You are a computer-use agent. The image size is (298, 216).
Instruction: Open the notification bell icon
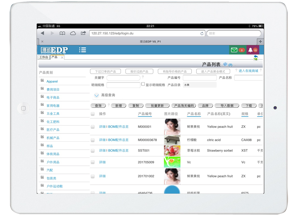[x=250, y=50]
